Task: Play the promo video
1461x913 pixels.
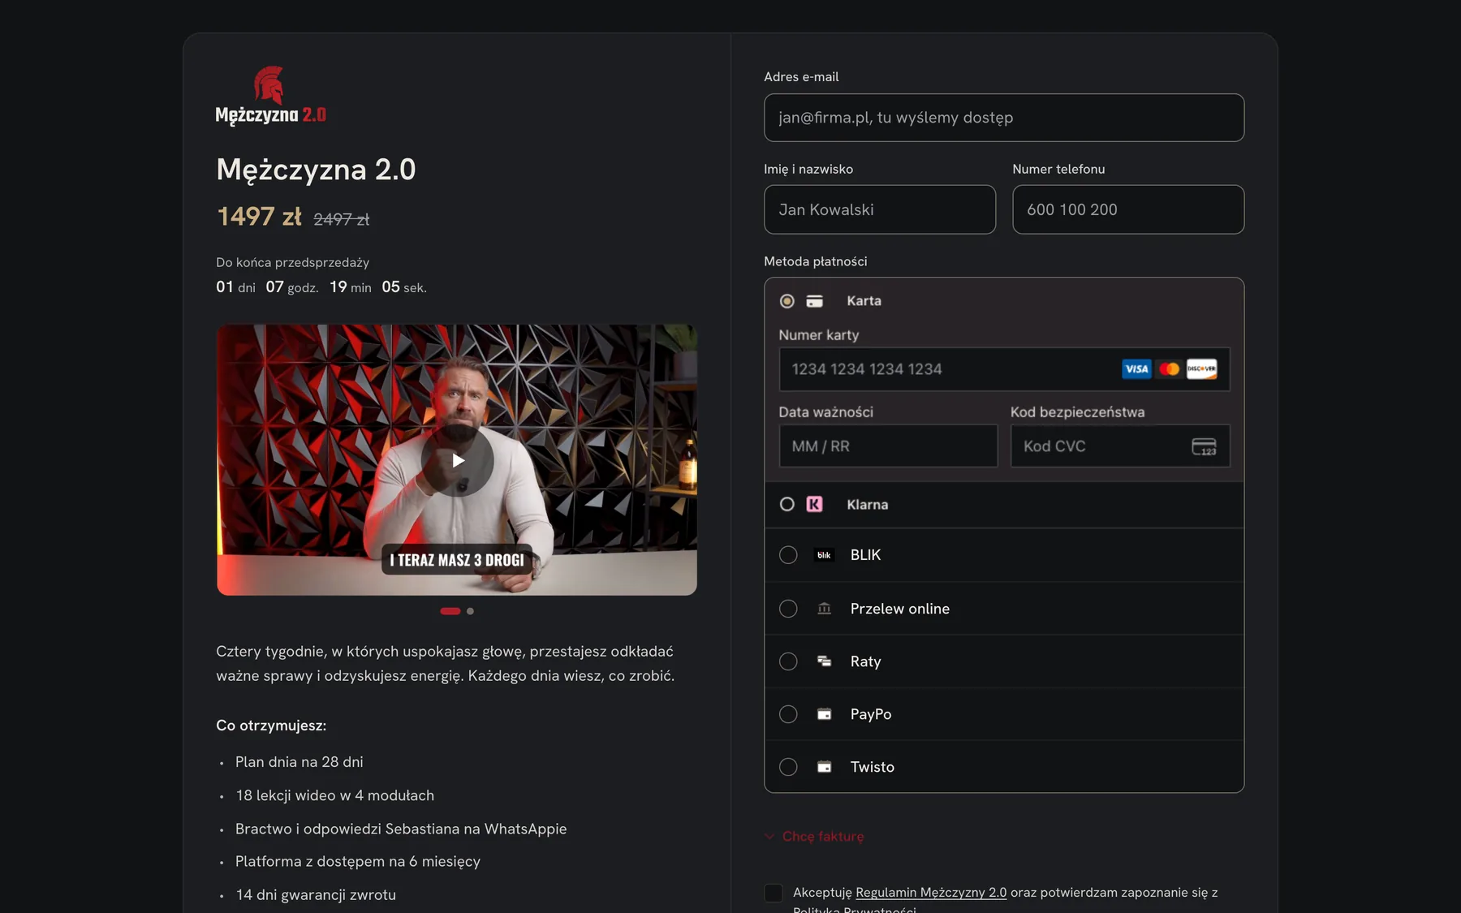Action: click(x=457, y=460)
